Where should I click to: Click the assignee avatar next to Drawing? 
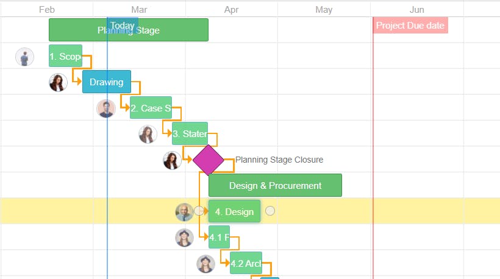coord(59,82)
